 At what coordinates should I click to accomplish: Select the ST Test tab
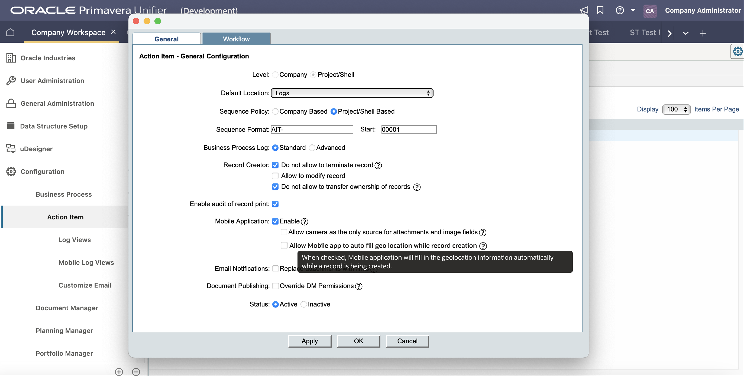(645, 32)
